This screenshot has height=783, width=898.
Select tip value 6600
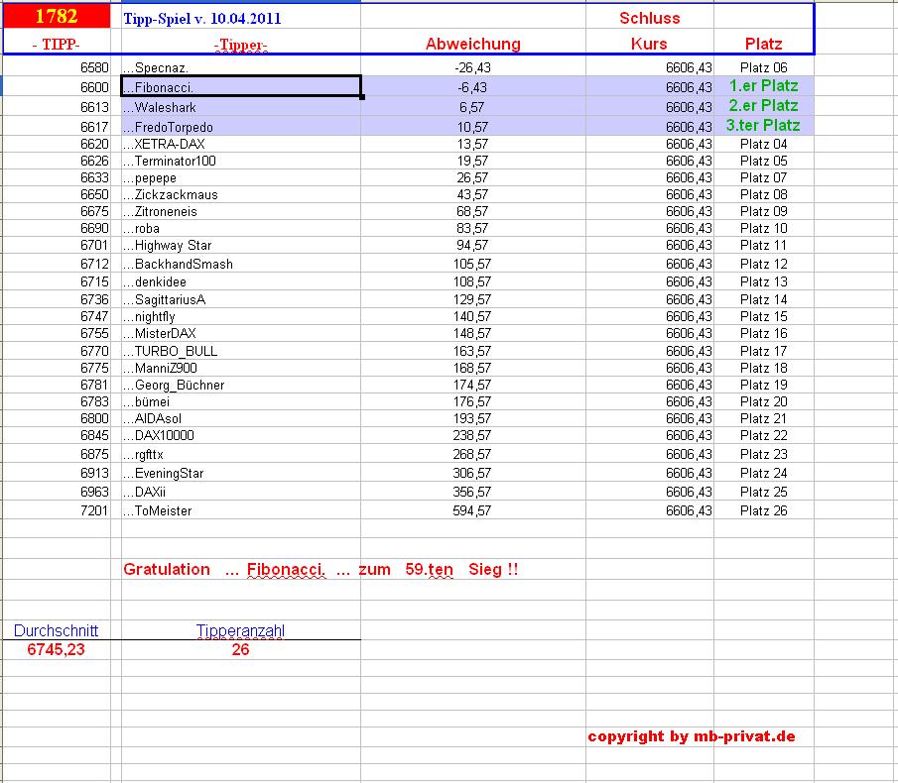94,87
